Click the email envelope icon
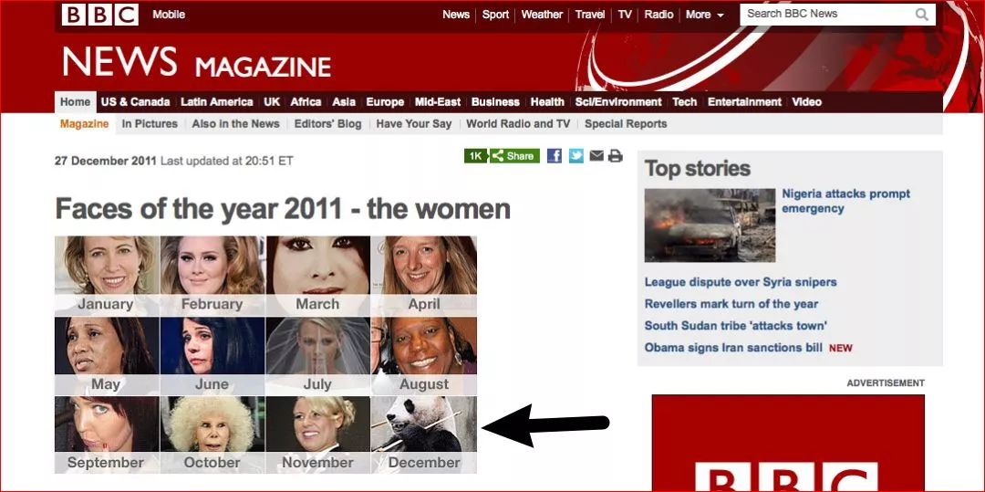Screen dimensions: 985x492 [x=596, y=155]
